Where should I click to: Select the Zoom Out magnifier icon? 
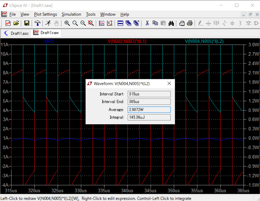click(83, 23)
